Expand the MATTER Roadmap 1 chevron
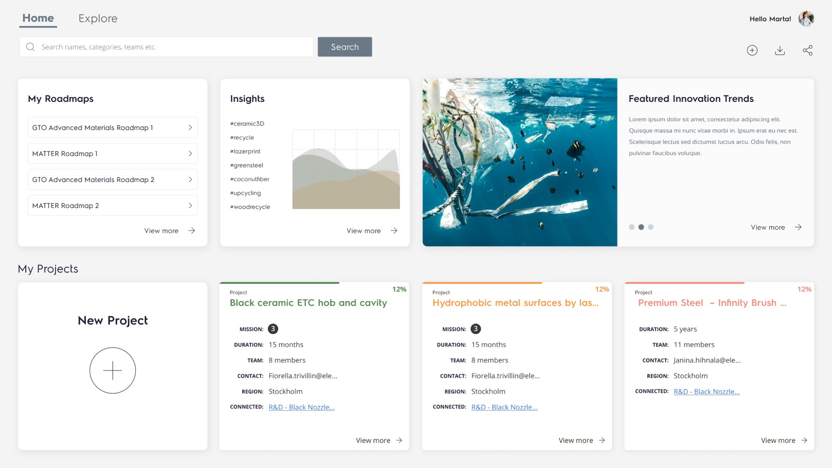Image resolution: width=832 pixels, height=468 pixels. pos(190,153)
